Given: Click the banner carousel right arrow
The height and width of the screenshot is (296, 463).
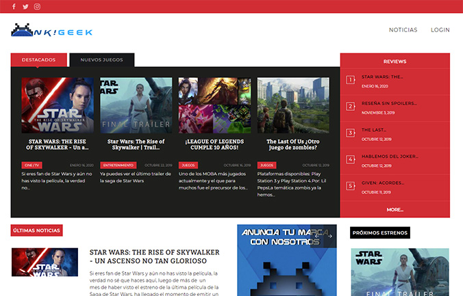Looking at the screenshot, I should click(330, 236).
